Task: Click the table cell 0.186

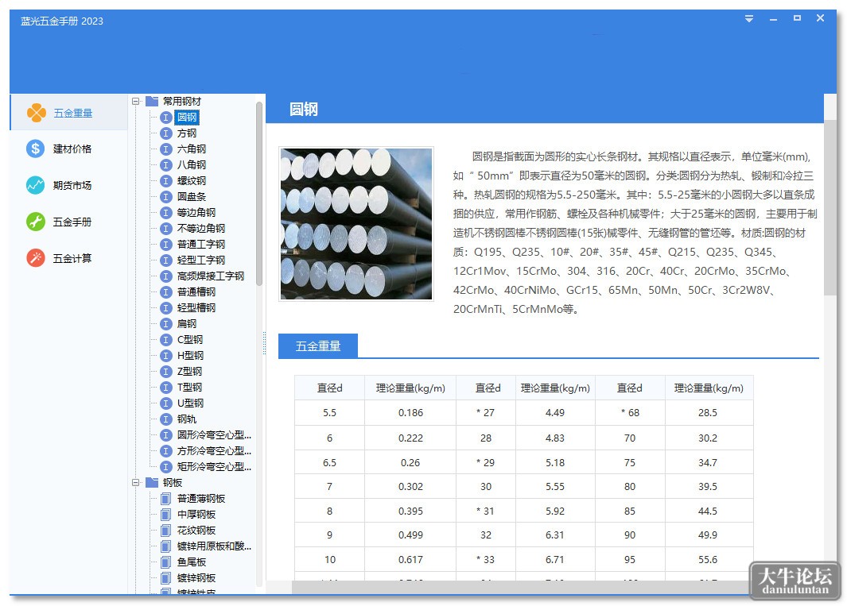Action: (x=410, y=413)
